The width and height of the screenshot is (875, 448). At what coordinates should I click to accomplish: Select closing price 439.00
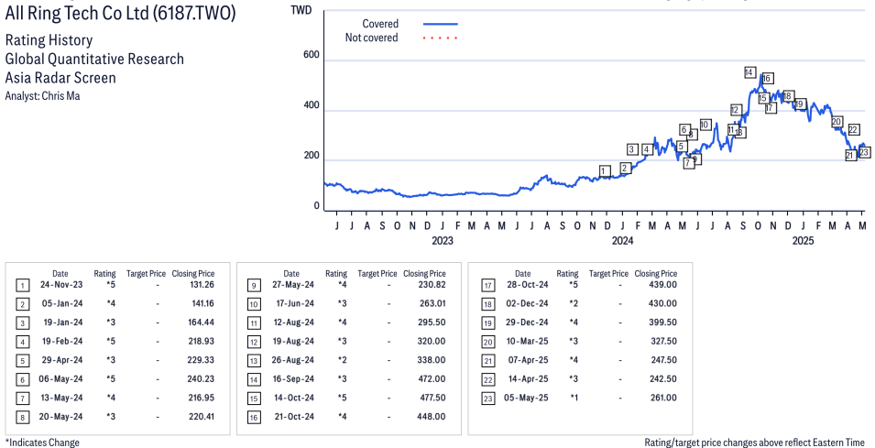tap(663, 285)
